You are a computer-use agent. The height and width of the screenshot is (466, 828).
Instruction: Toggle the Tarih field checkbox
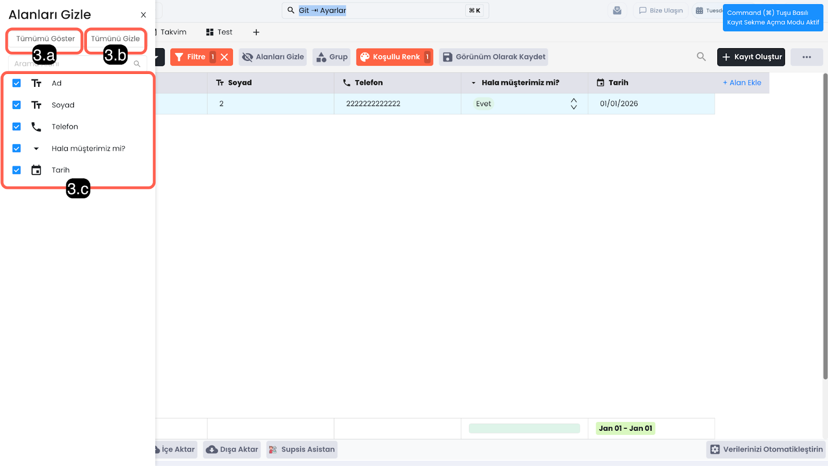pyautogui.click(x=17, y=170)
